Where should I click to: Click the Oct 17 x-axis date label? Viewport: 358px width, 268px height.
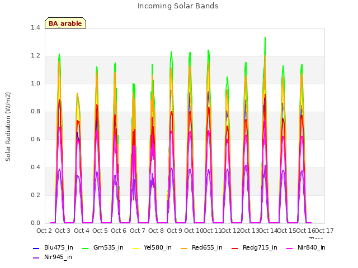[x=324, y=231]
